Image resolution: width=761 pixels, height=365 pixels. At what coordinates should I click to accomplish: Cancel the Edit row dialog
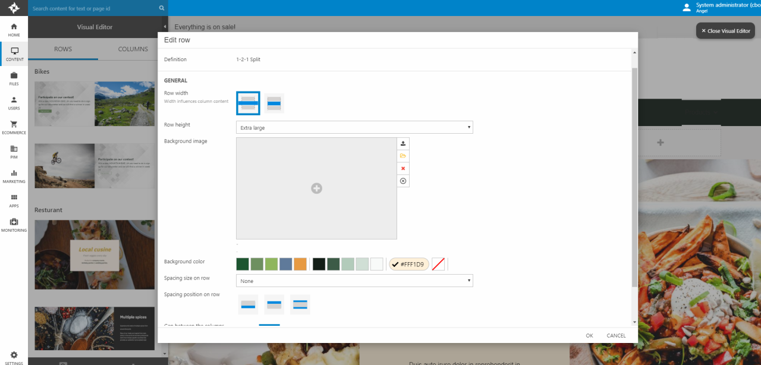tap(616, 335)
